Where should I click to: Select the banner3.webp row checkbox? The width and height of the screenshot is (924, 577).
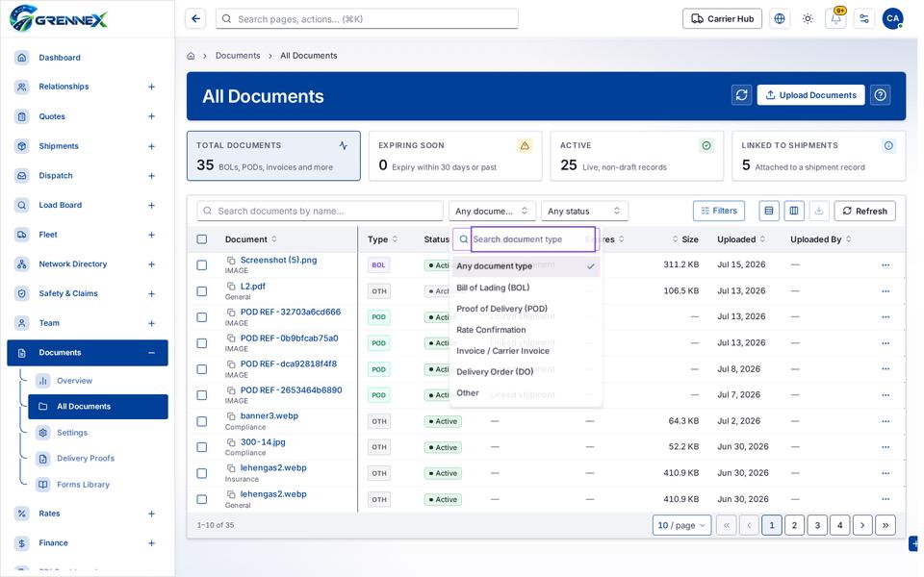coord(202,421)
